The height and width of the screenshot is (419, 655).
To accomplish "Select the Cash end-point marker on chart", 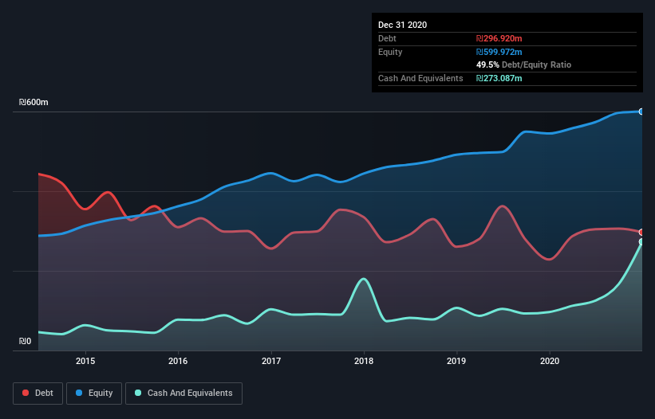I will pyautogui.click(x=641, y=242).
